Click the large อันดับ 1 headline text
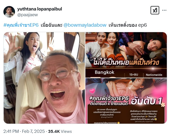The height and width of the screenshot is (137, 170). coord(146,101)
